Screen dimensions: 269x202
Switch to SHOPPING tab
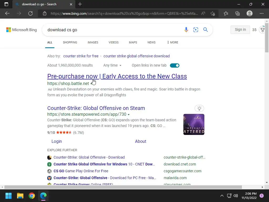pyautogui.click(x=70, y=42)
